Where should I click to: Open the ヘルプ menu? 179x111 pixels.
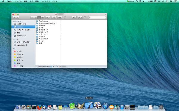(x=55, y=1)
